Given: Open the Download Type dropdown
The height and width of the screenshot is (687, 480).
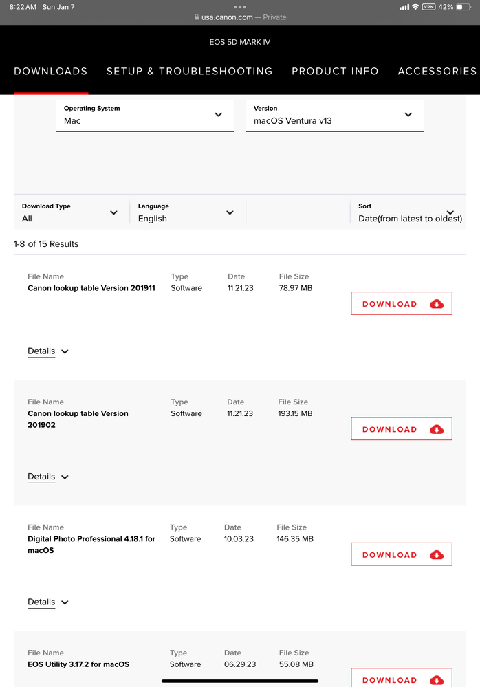Looking at the screenshot, I should 69,212.
